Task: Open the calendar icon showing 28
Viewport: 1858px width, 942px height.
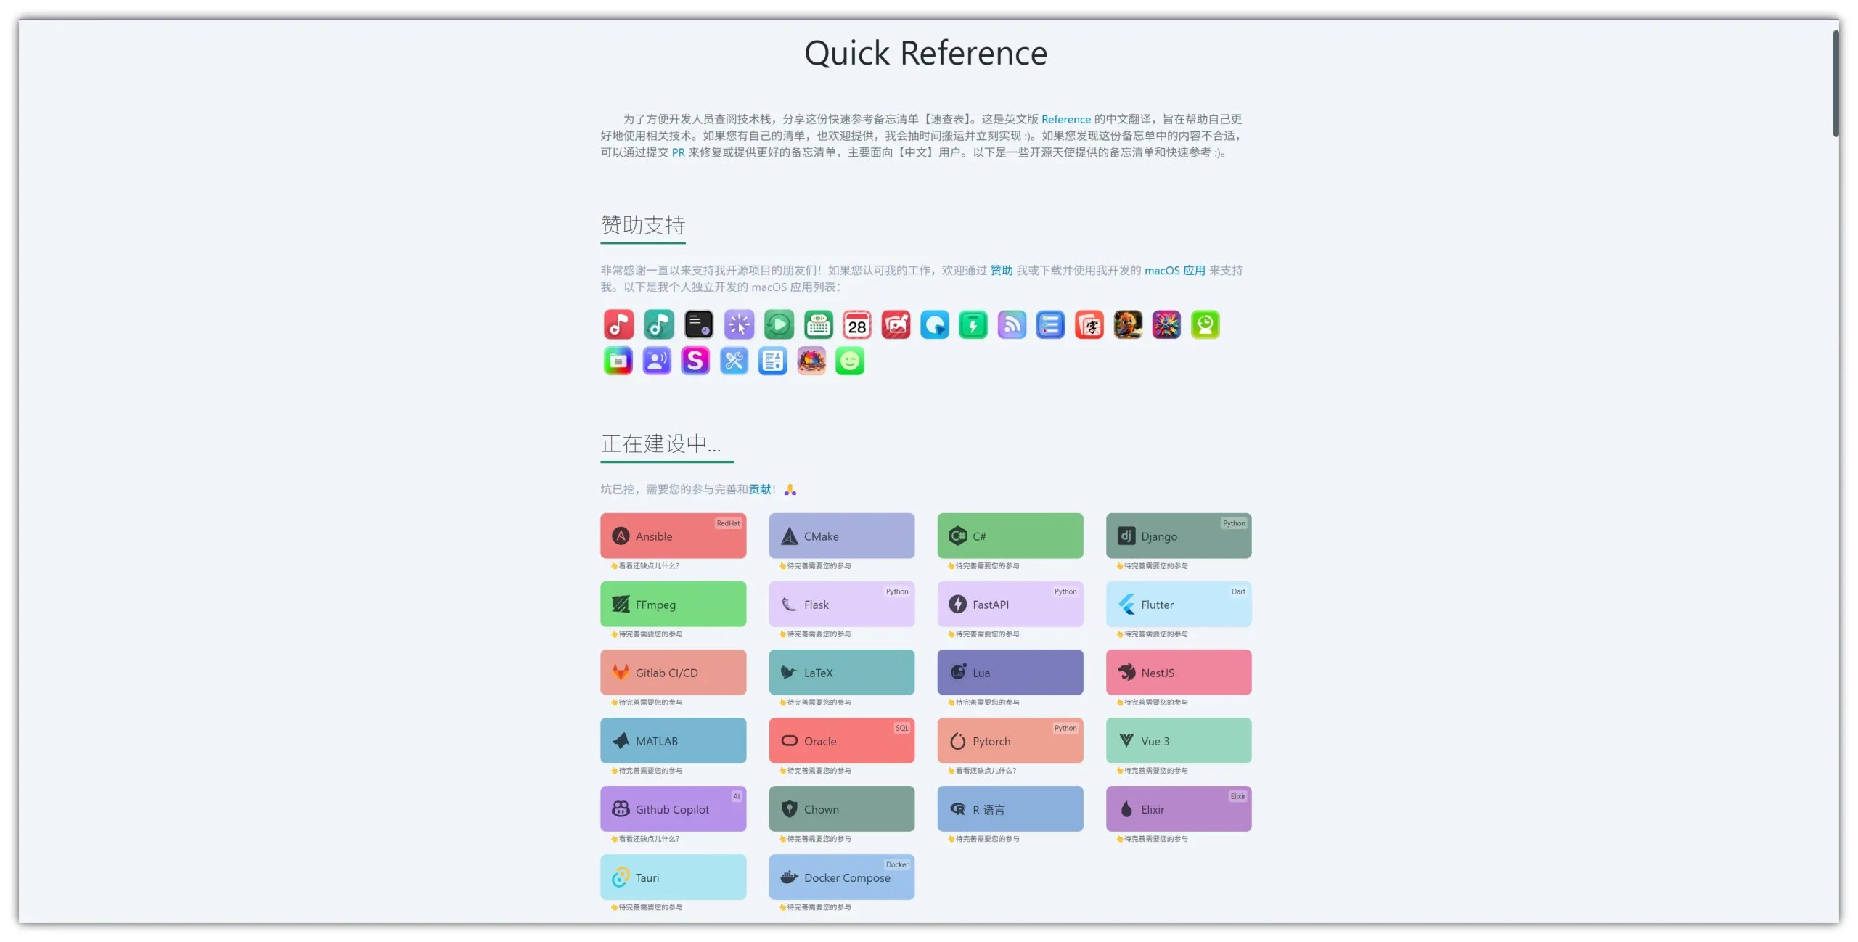Action: (857, 324)
